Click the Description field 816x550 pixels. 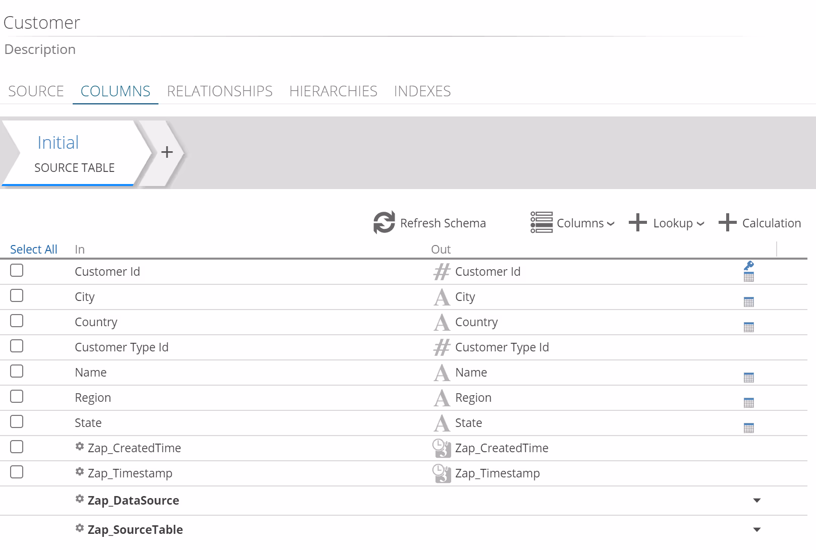40,50
